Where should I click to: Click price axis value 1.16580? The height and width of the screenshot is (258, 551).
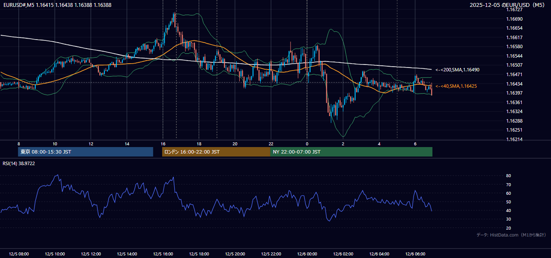tap(515, 46)
